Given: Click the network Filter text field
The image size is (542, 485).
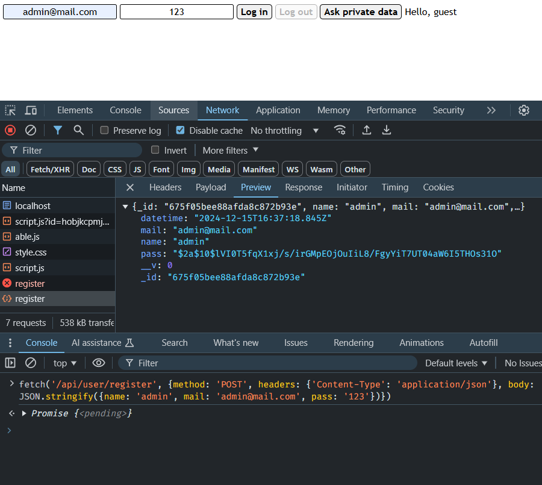Looking at the screenshot, I should click(x=72, y=150).
